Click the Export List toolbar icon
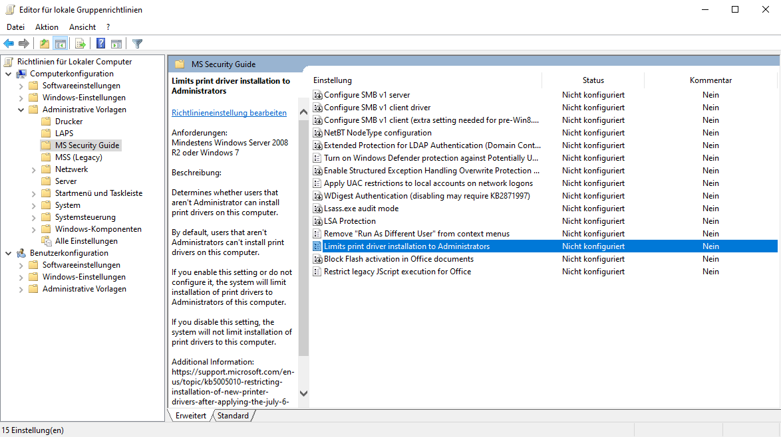 pyautogui.click(x=80, y=44)
